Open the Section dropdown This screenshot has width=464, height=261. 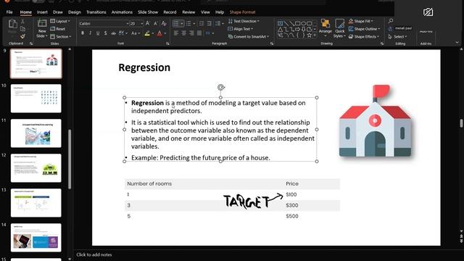(x=61, y=37)
